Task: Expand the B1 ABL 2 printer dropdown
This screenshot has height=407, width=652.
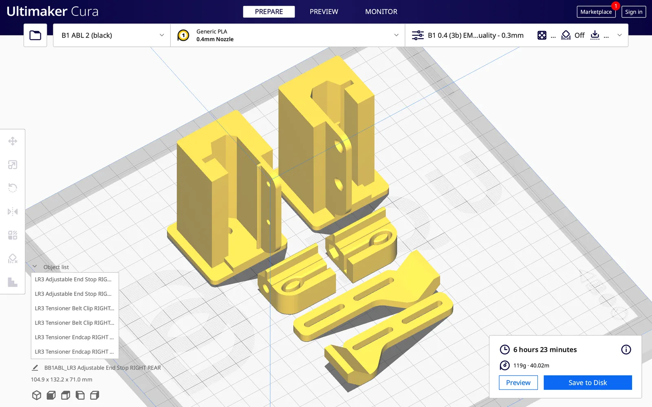Action: [112, 35]
